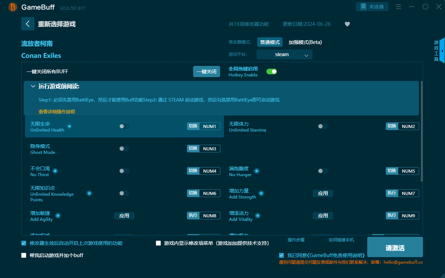Click star icon beside Add Strength
The width and height of the screenshot is (445, 278).
pyautogui.click(x=261, y=193)
